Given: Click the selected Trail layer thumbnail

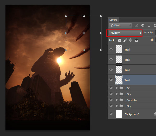Looking at the screenshot, I should coord(119,80).
